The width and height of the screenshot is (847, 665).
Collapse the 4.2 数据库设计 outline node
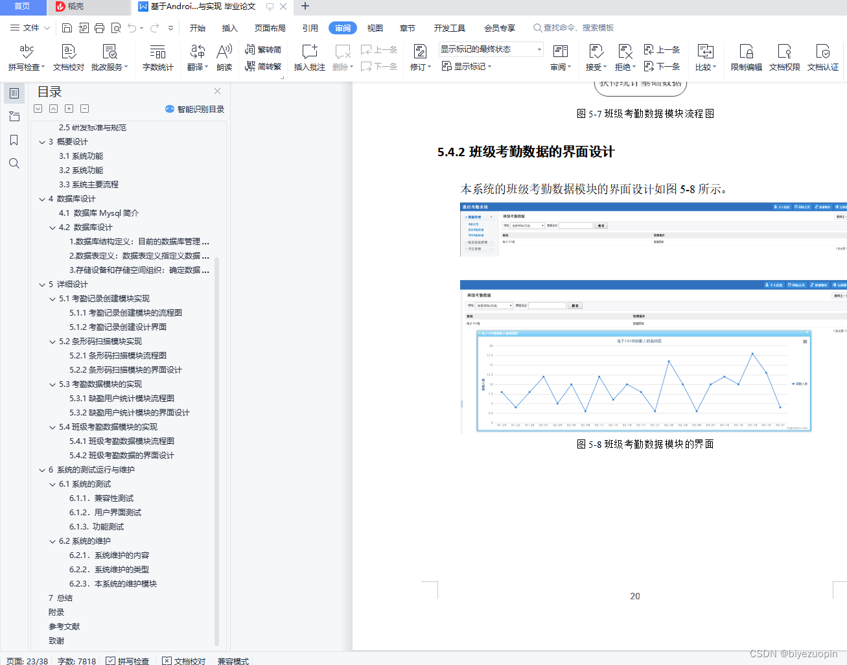(52, 227)
